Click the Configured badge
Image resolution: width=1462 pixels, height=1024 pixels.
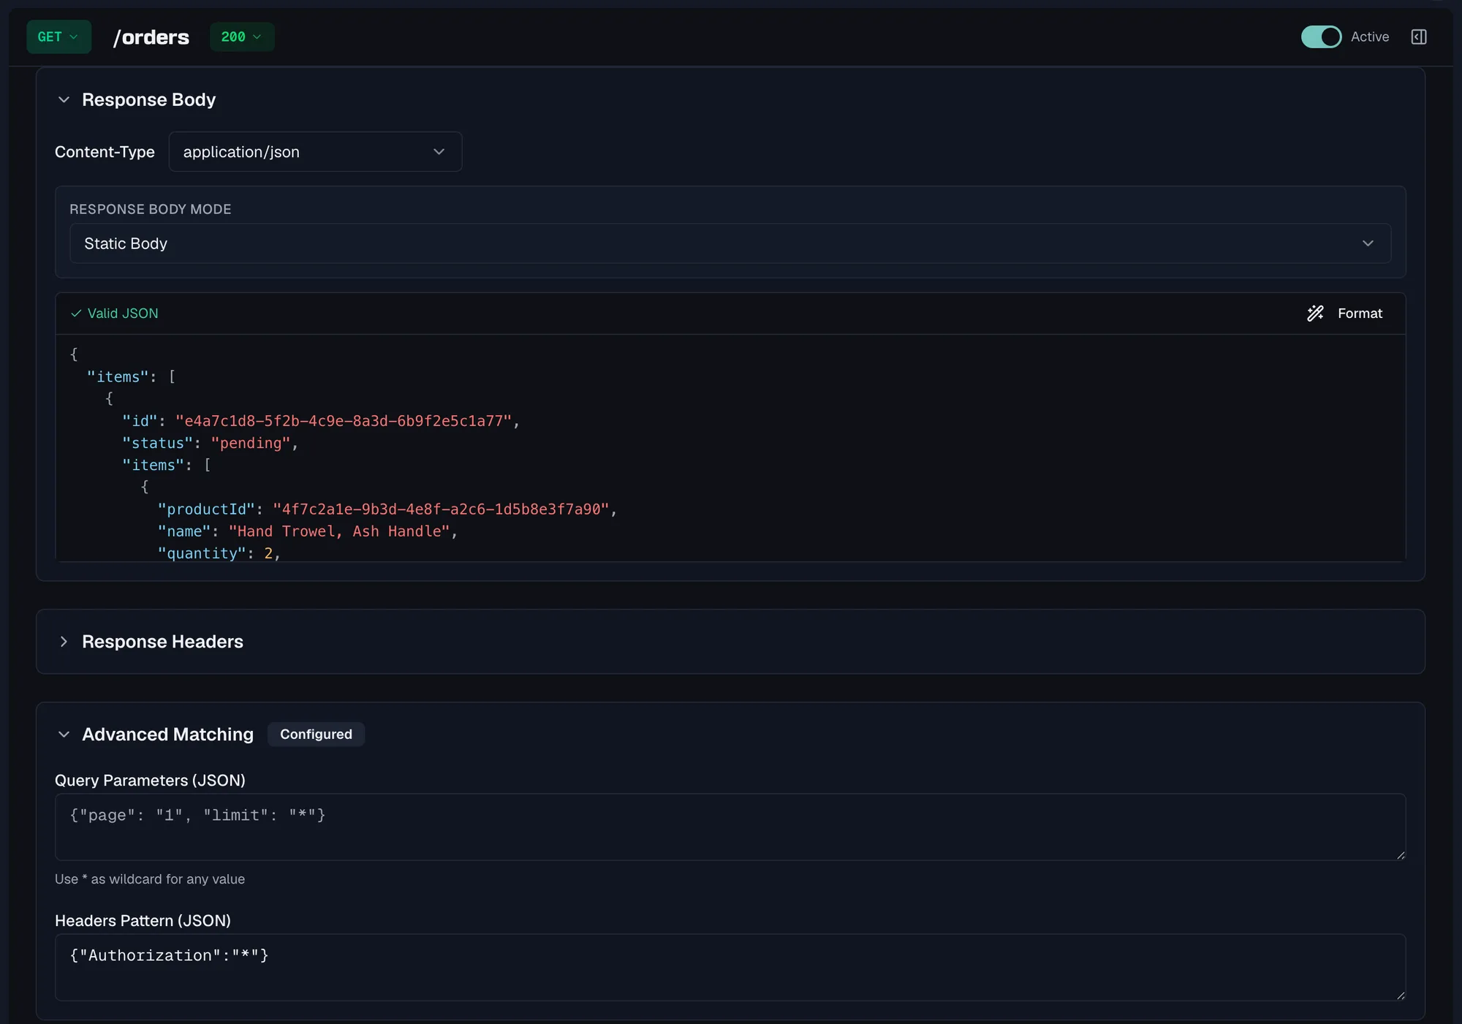coord(316,734)
